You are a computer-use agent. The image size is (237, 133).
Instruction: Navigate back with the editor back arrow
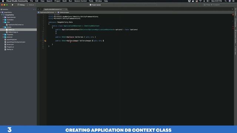[38, 9]
